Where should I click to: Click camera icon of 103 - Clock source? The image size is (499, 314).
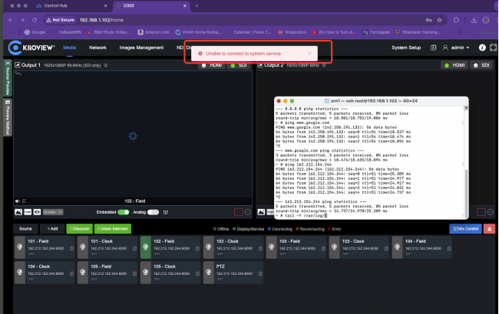point(334,247)
